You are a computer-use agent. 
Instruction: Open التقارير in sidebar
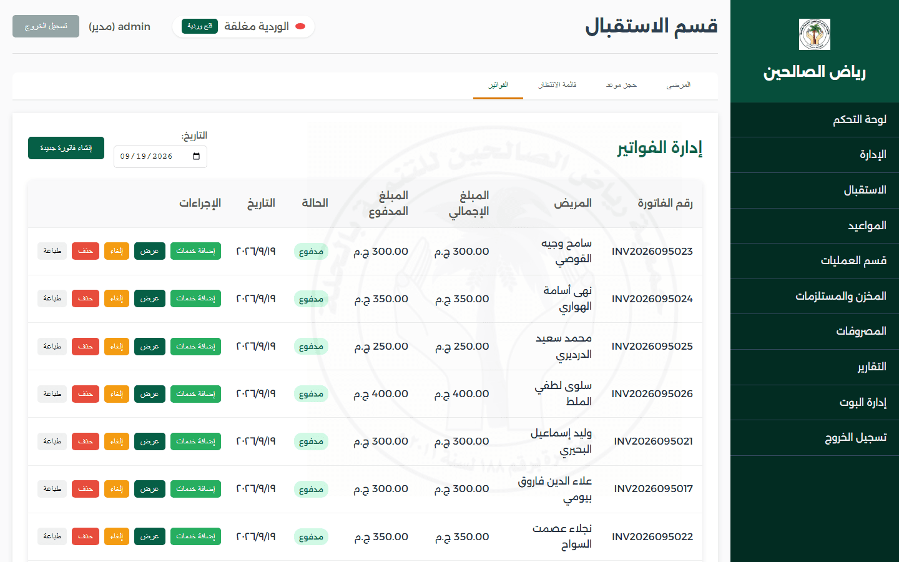pyautogui.click(x=815, y=367)
